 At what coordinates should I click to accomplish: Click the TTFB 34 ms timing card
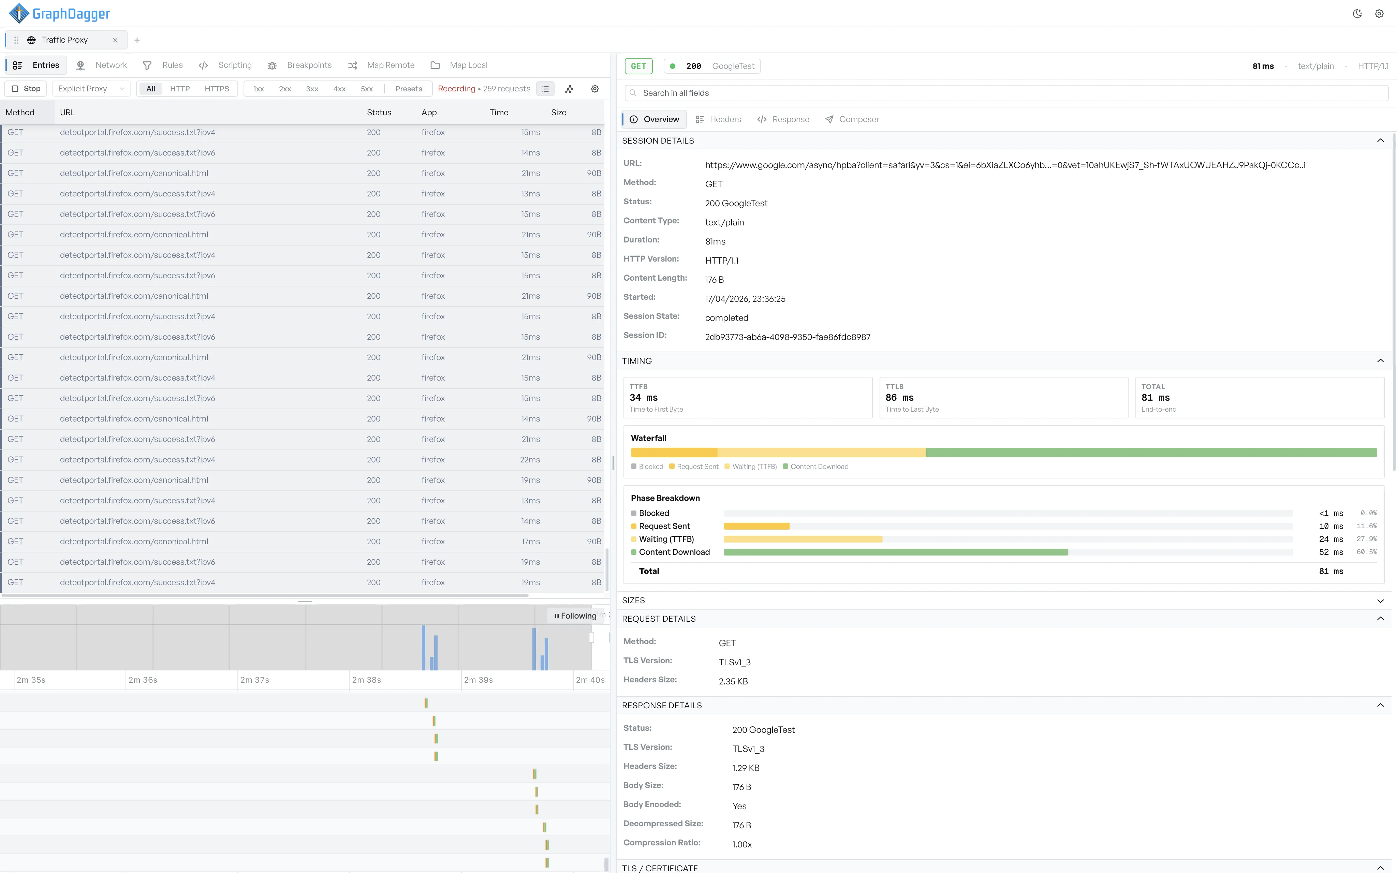pos(748,397)
